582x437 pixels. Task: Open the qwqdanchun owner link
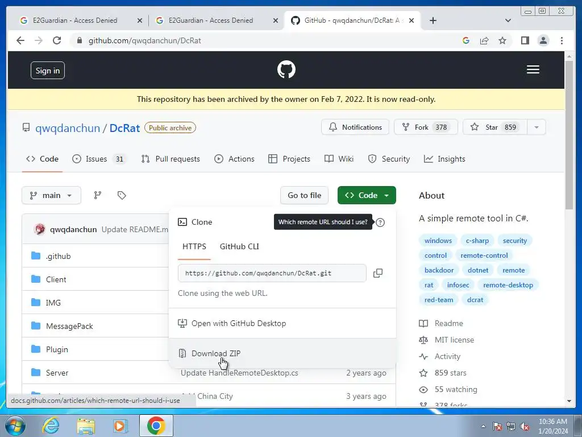[x=68, y=128]
